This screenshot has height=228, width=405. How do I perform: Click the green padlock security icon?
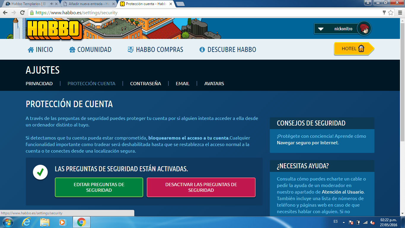pyautogui.click(x=32, y=13)
